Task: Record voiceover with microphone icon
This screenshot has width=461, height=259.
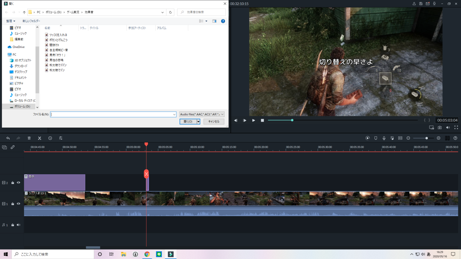Action: tap(384, 138)
